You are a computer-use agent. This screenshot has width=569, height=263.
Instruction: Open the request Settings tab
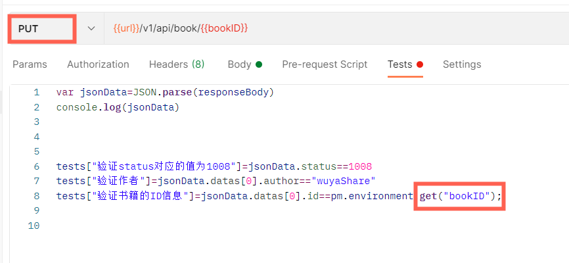tap(462, 64)
